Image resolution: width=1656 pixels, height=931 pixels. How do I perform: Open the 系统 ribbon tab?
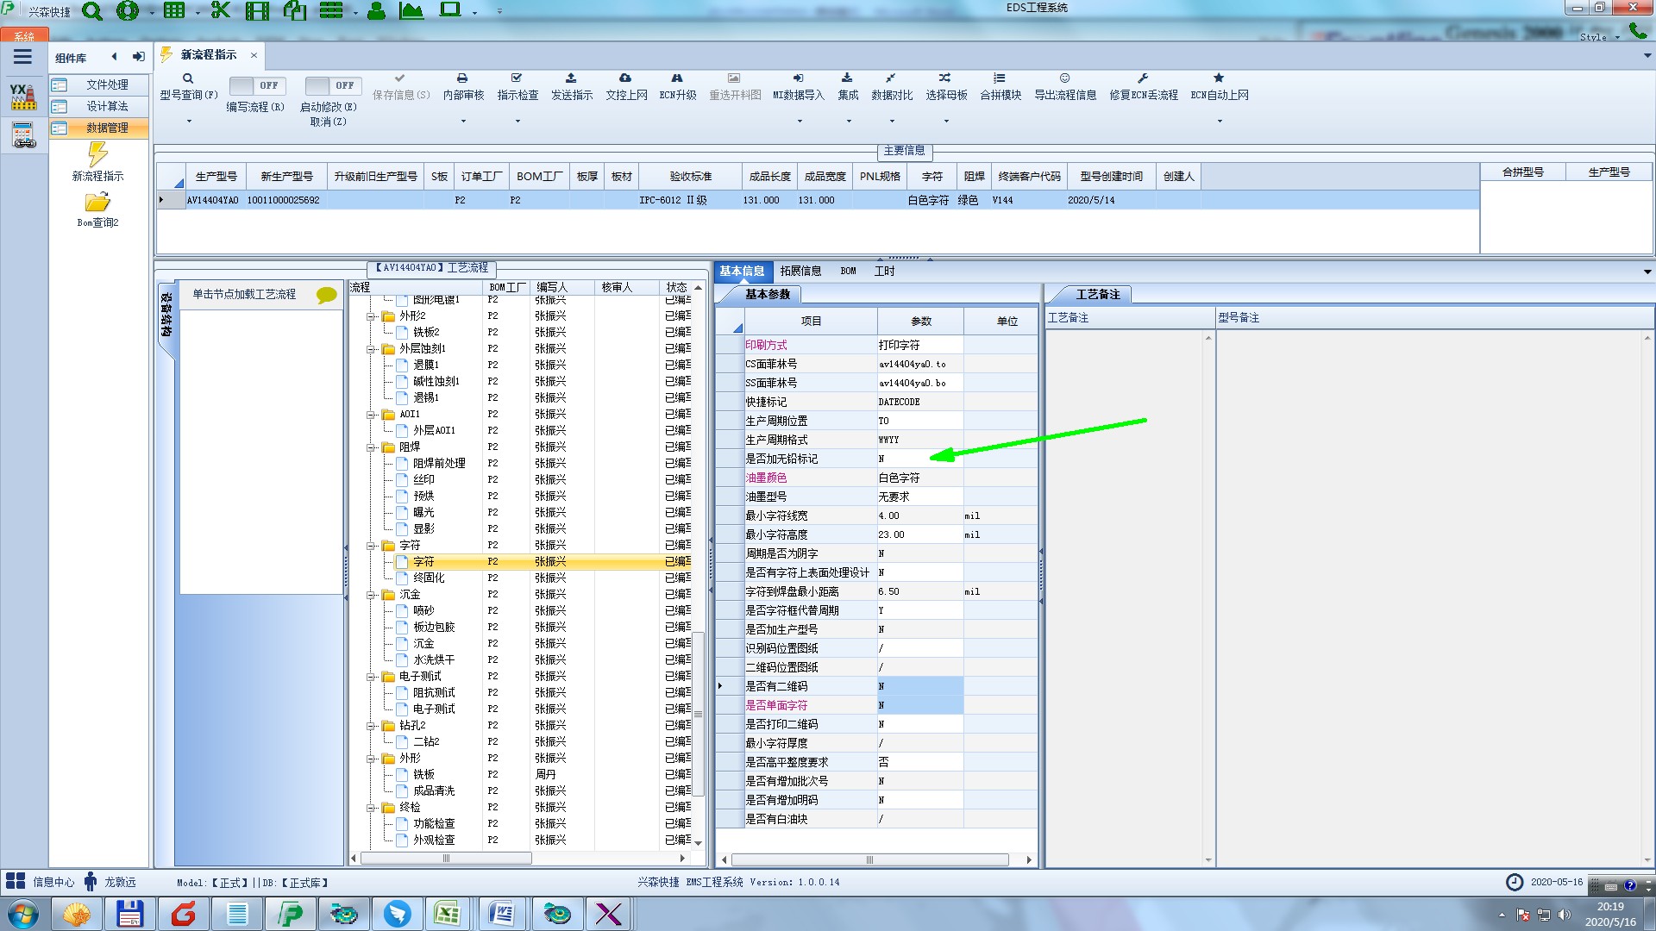coord(24,35)
